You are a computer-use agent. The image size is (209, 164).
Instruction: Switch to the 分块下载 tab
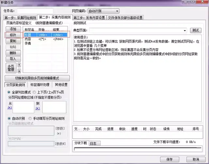pyautogui.click(x=81, y=143)
